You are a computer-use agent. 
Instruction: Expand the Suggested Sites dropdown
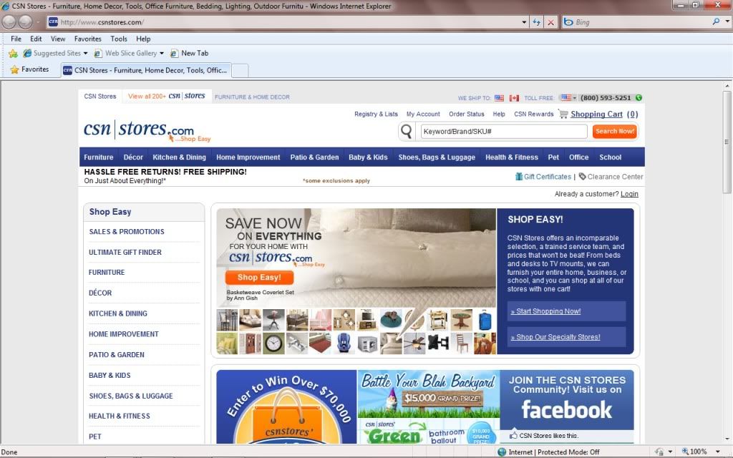pyautogui.click(x=86, y=53)
